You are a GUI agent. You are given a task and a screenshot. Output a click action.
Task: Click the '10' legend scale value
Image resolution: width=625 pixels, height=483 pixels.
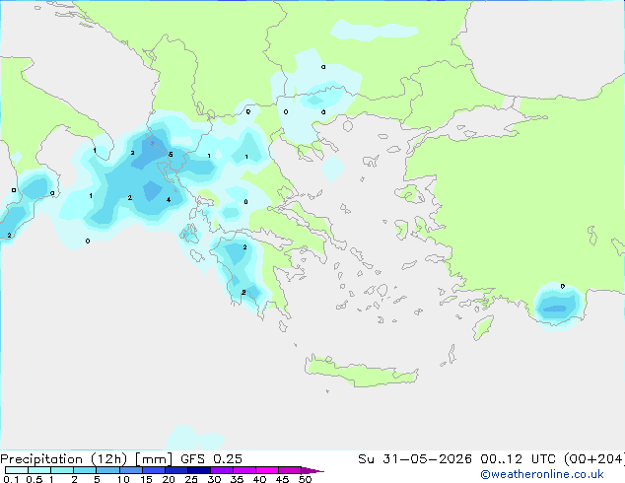point(123,479)
